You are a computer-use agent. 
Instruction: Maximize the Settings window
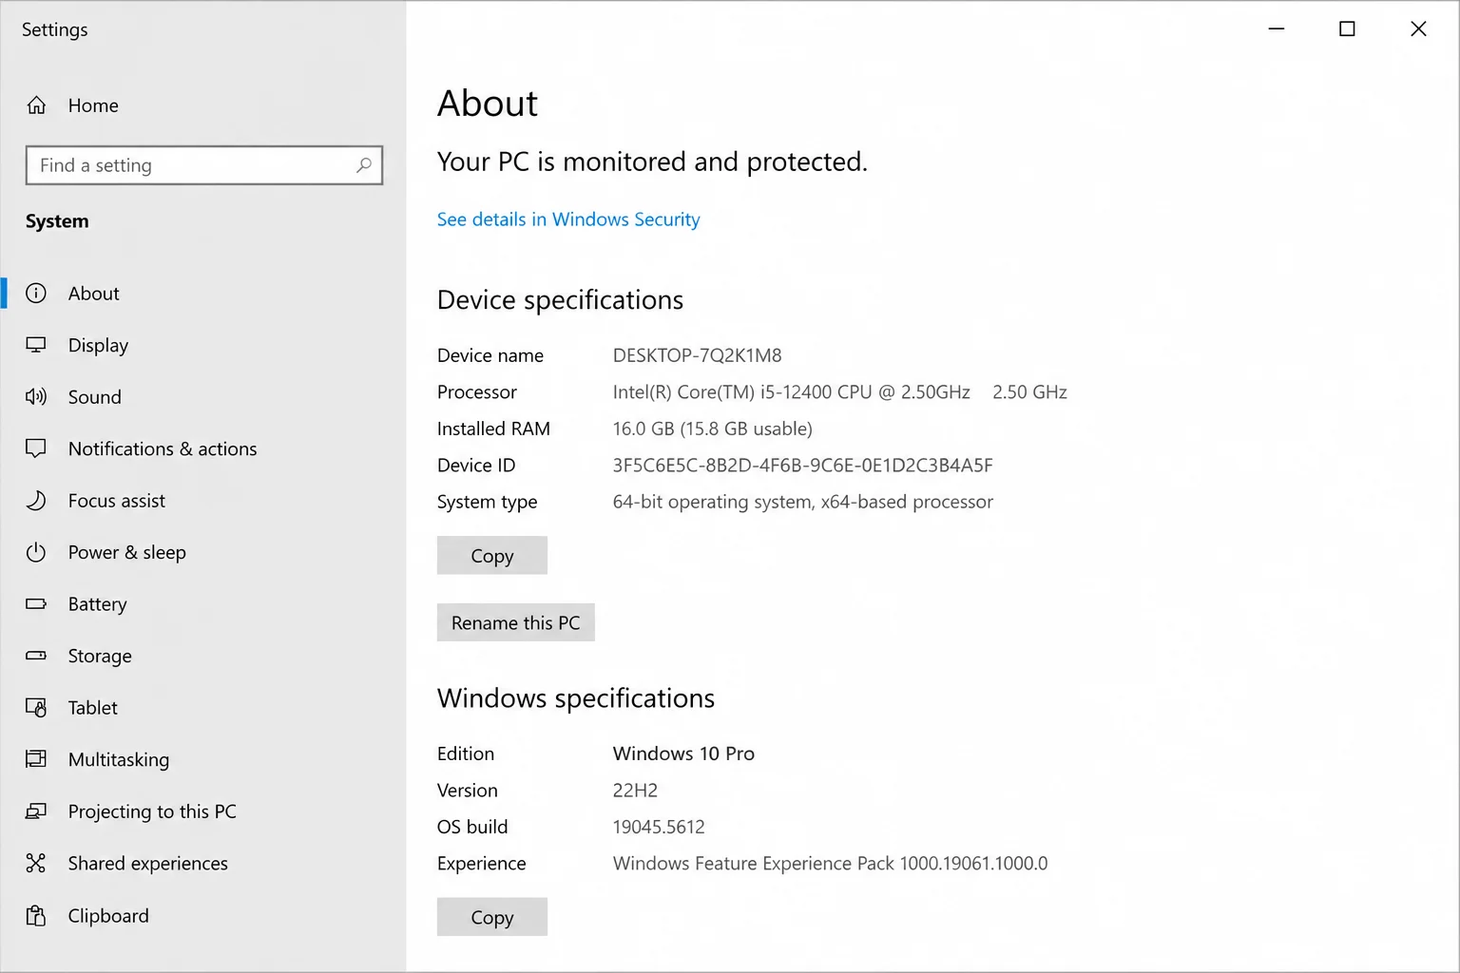coord(1347,29)
